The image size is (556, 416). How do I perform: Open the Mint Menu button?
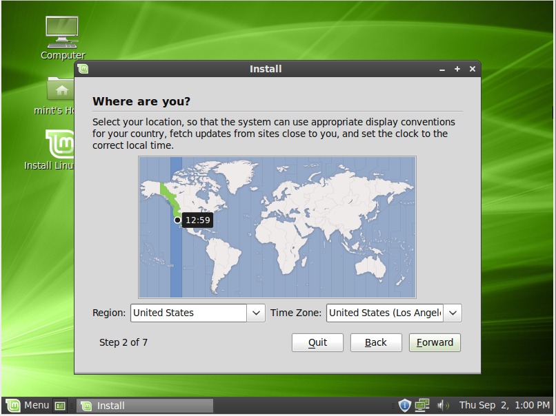pos(28,406)
